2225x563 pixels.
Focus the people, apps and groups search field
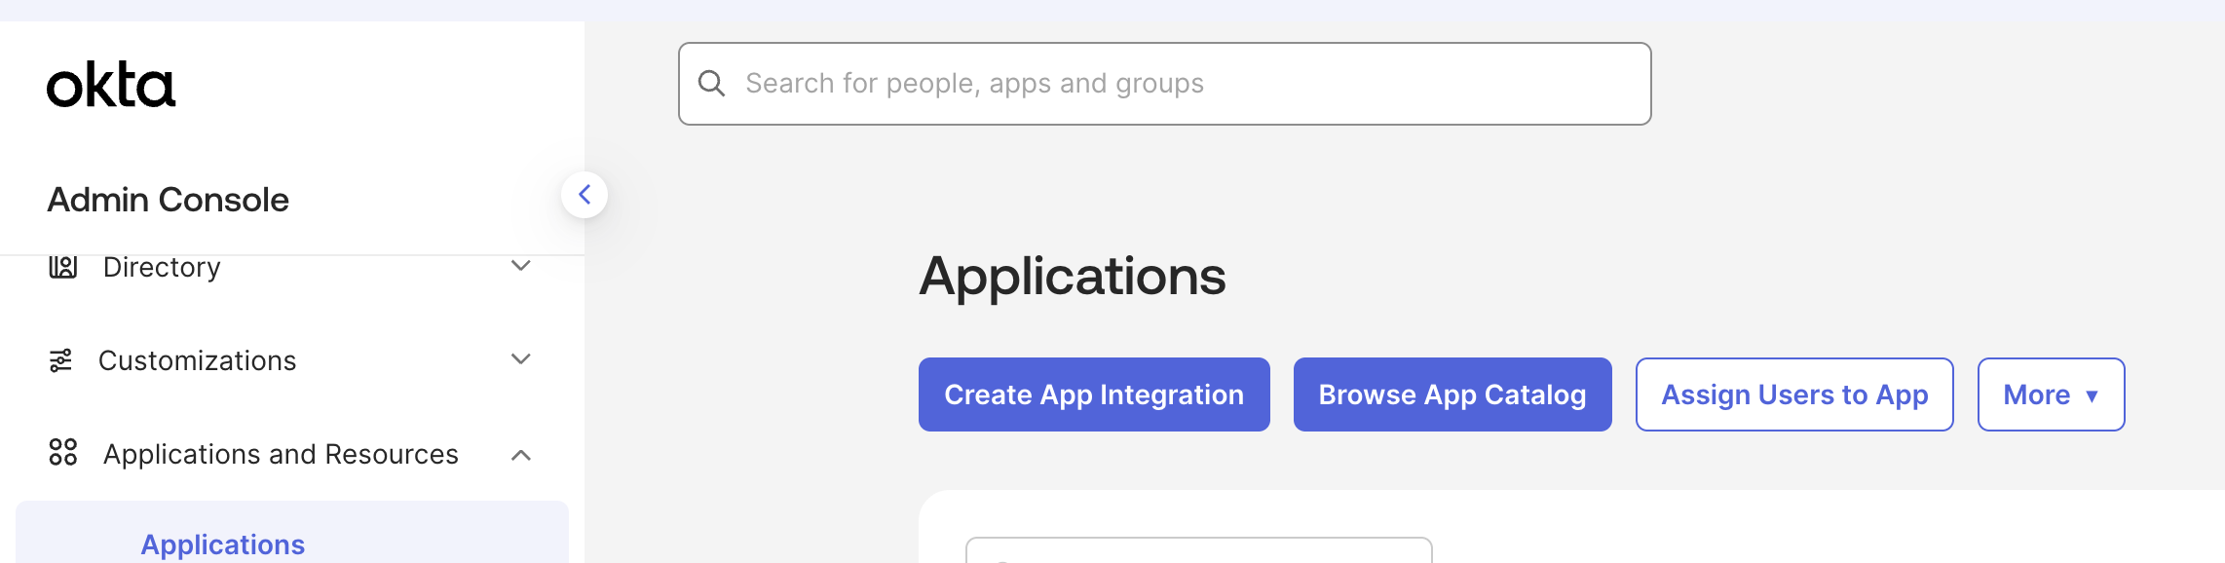(1165, 84)
